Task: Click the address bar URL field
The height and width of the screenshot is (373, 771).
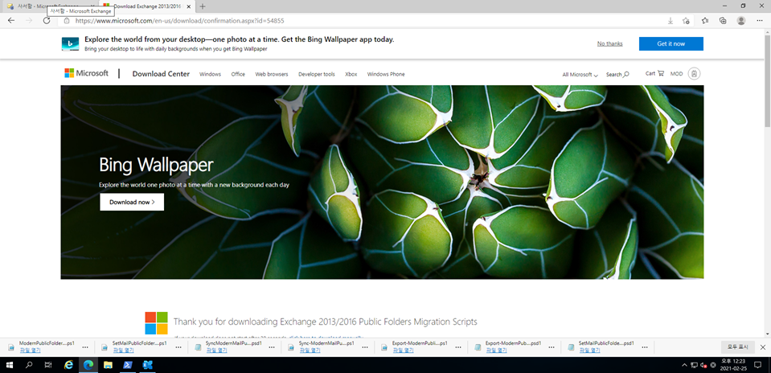Action: coord(364,21)
